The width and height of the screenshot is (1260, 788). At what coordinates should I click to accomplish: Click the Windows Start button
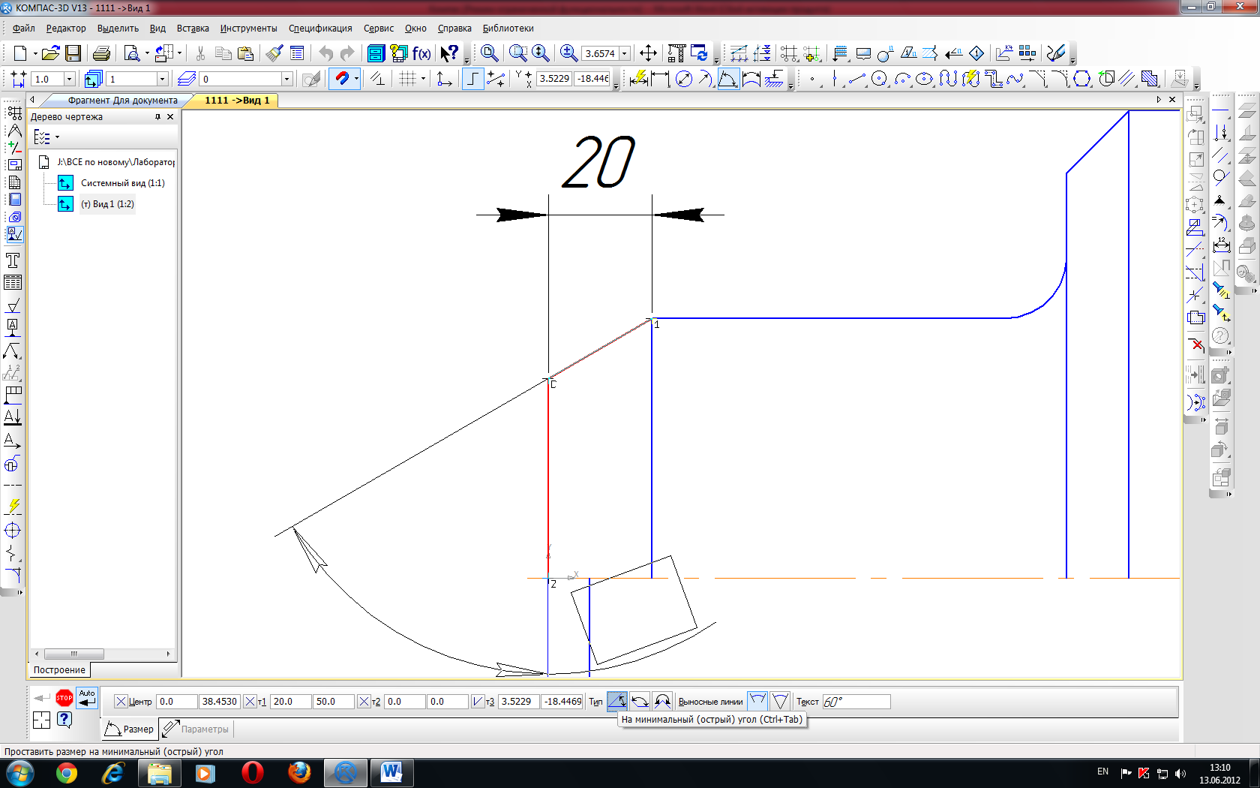[x=19, y=773]
